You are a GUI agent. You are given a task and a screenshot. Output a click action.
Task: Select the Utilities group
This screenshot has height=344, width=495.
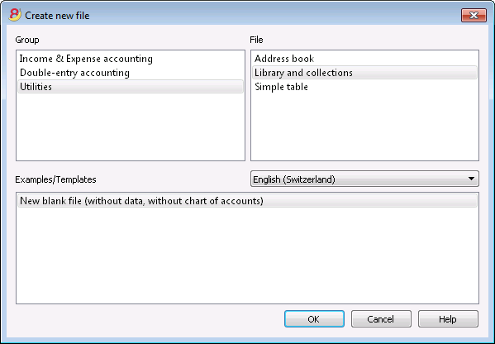click(131, 87)
